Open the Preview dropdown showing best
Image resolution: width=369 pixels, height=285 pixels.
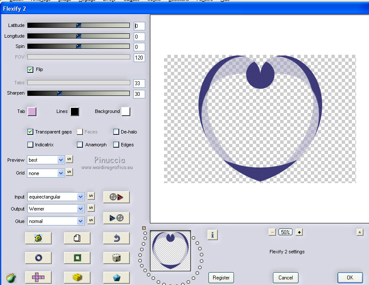(x=46, y=160)
